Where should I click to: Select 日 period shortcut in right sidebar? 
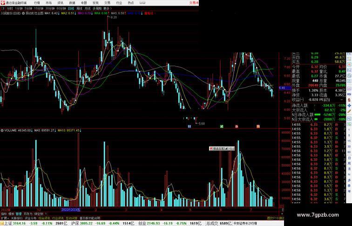tap(349, 158)
